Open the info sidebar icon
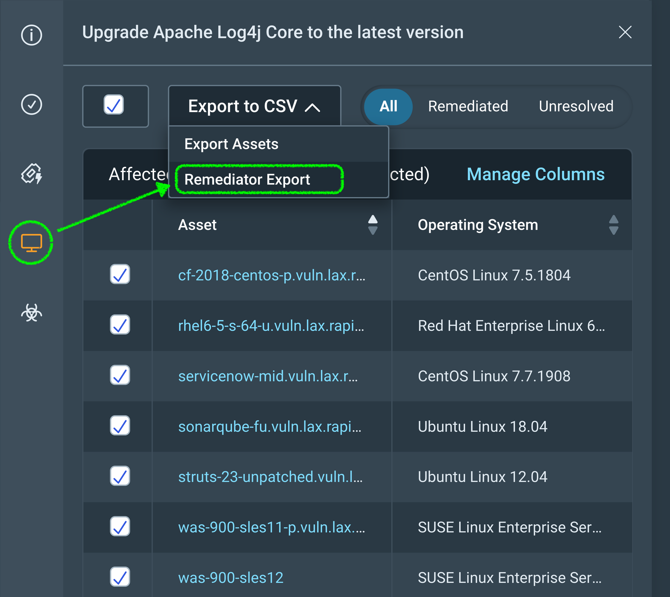The height and width of the screenshot is (597, 670). (x=31, y=35)
